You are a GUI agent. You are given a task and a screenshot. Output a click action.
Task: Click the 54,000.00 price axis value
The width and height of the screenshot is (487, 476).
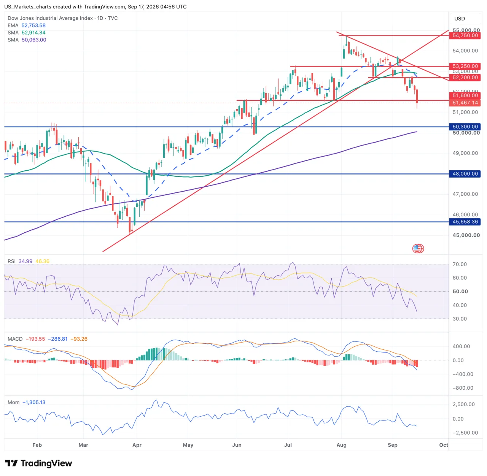click(x=465, y=51)
